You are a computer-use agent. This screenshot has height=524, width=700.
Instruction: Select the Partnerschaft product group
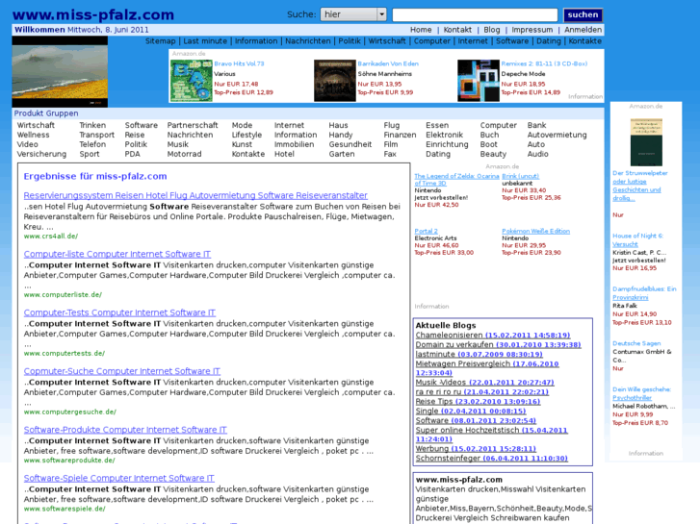tap(193, 125)
